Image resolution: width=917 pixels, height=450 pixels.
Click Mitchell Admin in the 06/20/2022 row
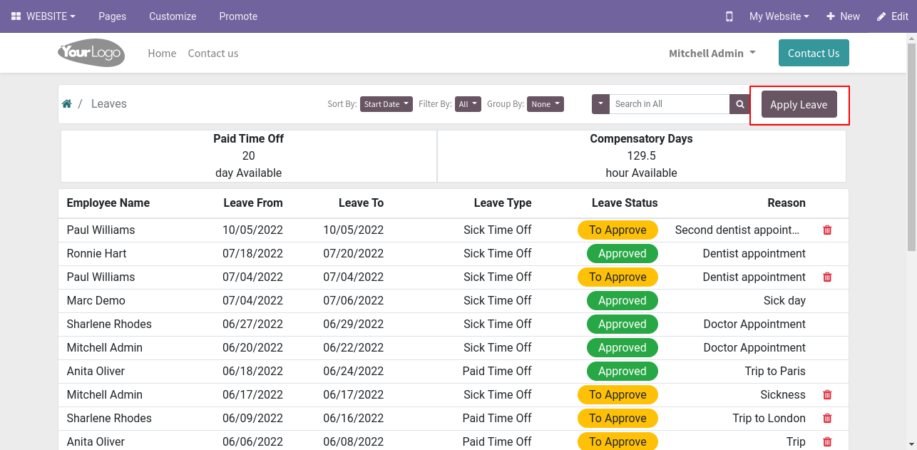point(105,348)
